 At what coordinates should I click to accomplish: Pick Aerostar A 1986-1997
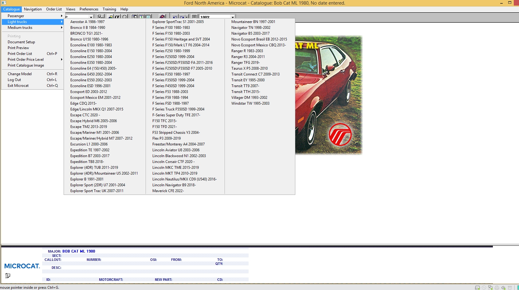[x=87, y=22]
